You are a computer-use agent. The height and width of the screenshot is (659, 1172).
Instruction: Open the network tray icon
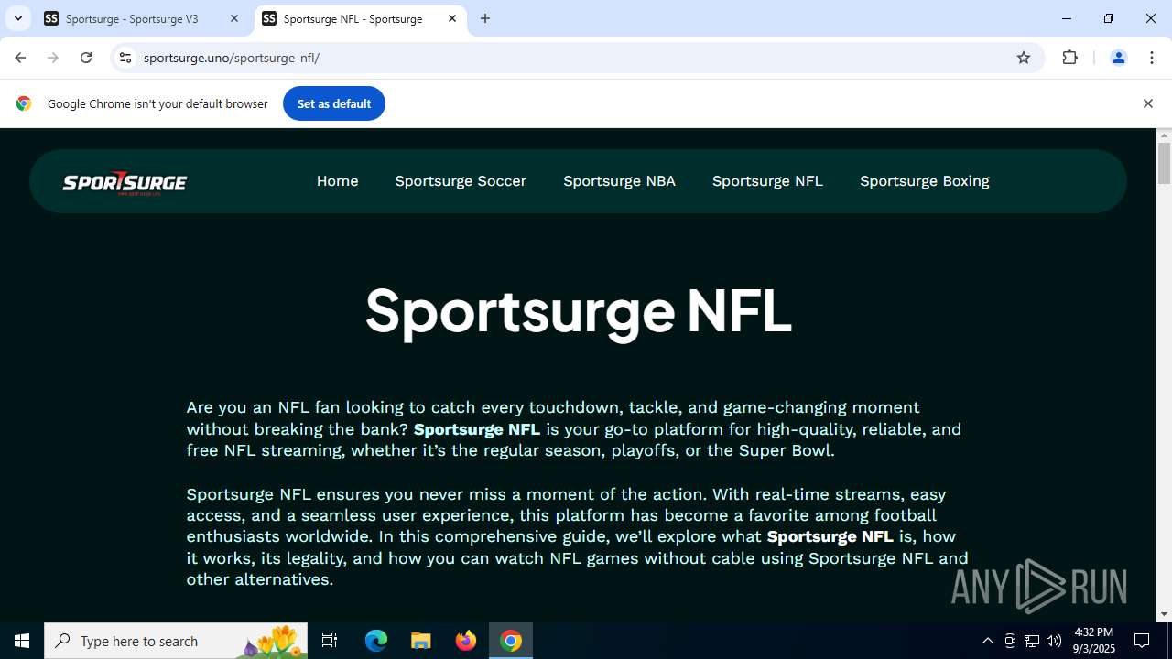coord(1032,641)
